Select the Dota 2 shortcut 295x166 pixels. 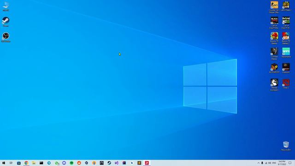(x=286, y=84)
